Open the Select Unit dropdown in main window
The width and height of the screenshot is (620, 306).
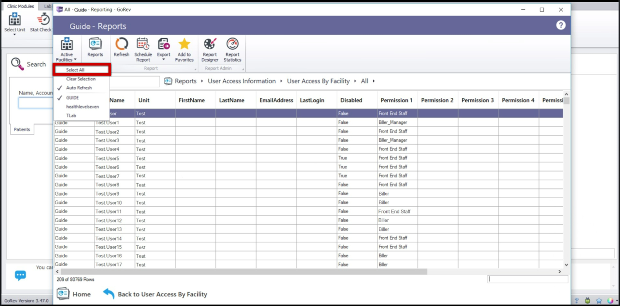(x=14, y=24)
